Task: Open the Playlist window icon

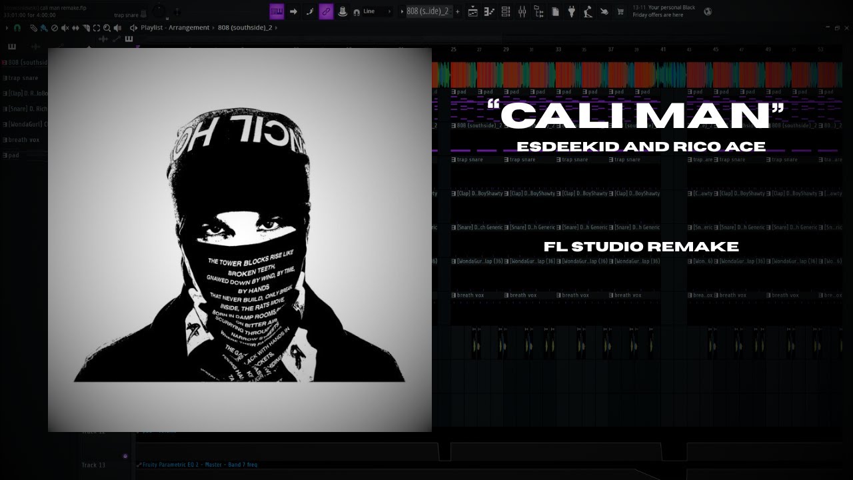Action: pyautogui.click(x=472, y=12)
